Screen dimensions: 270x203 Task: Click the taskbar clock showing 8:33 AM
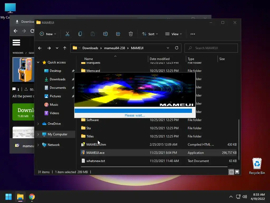[258, 197]
